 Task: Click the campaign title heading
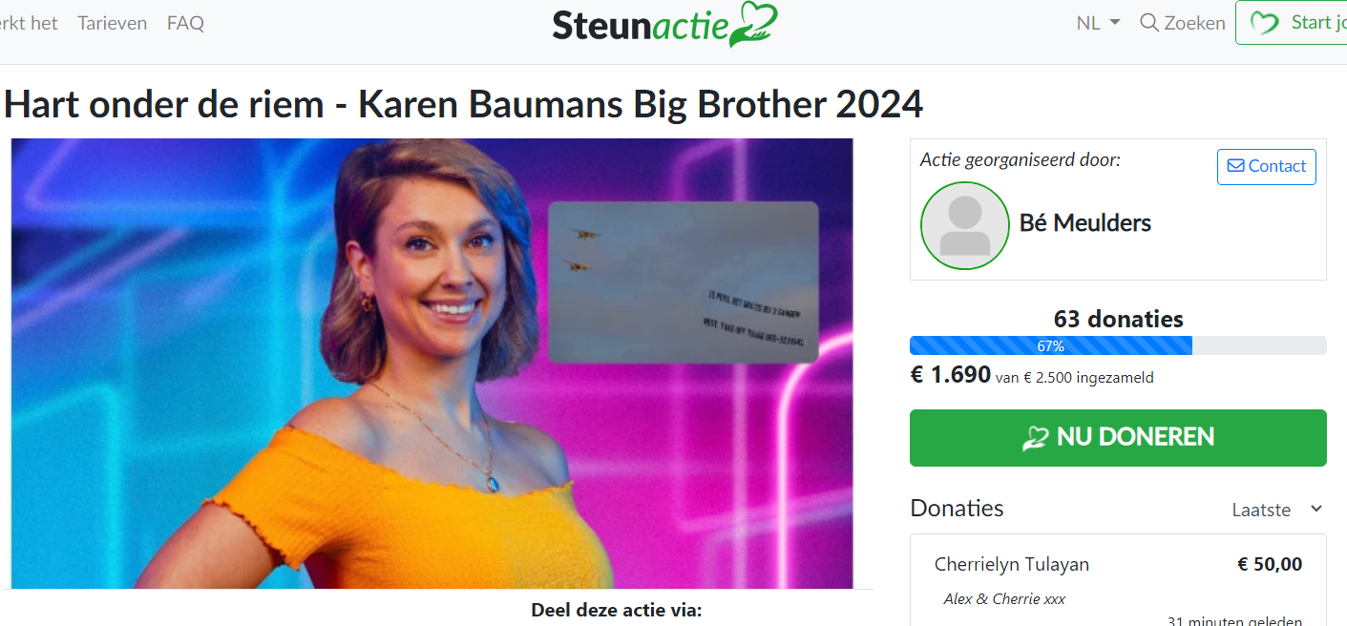coord(464,104)
